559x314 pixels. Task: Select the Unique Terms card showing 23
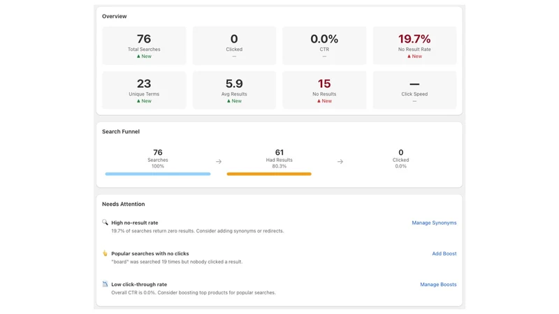click(x=144, y=90)
